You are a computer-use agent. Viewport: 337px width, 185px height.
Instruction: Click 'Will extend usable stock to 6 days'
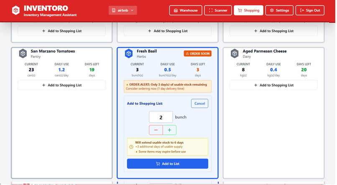(x=159, y=142)
